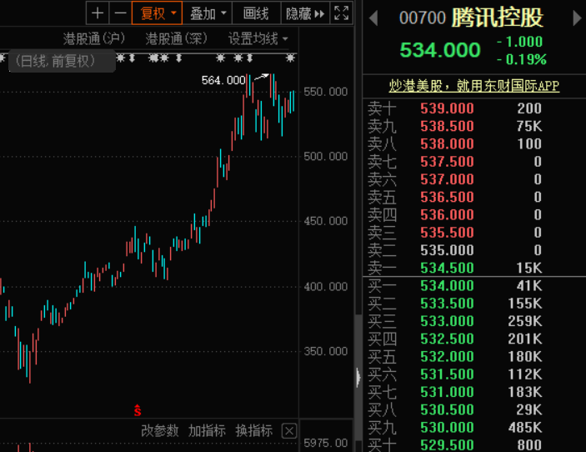Viewport: 586px width, 452px height.
Task: Switch to 港股通(深) tab
Action: (176, 38)
